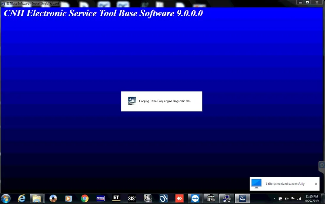Launch Internet Explorer from the taskbar
The height and width of the screenshot is (204, 325).
click(21, 198)
